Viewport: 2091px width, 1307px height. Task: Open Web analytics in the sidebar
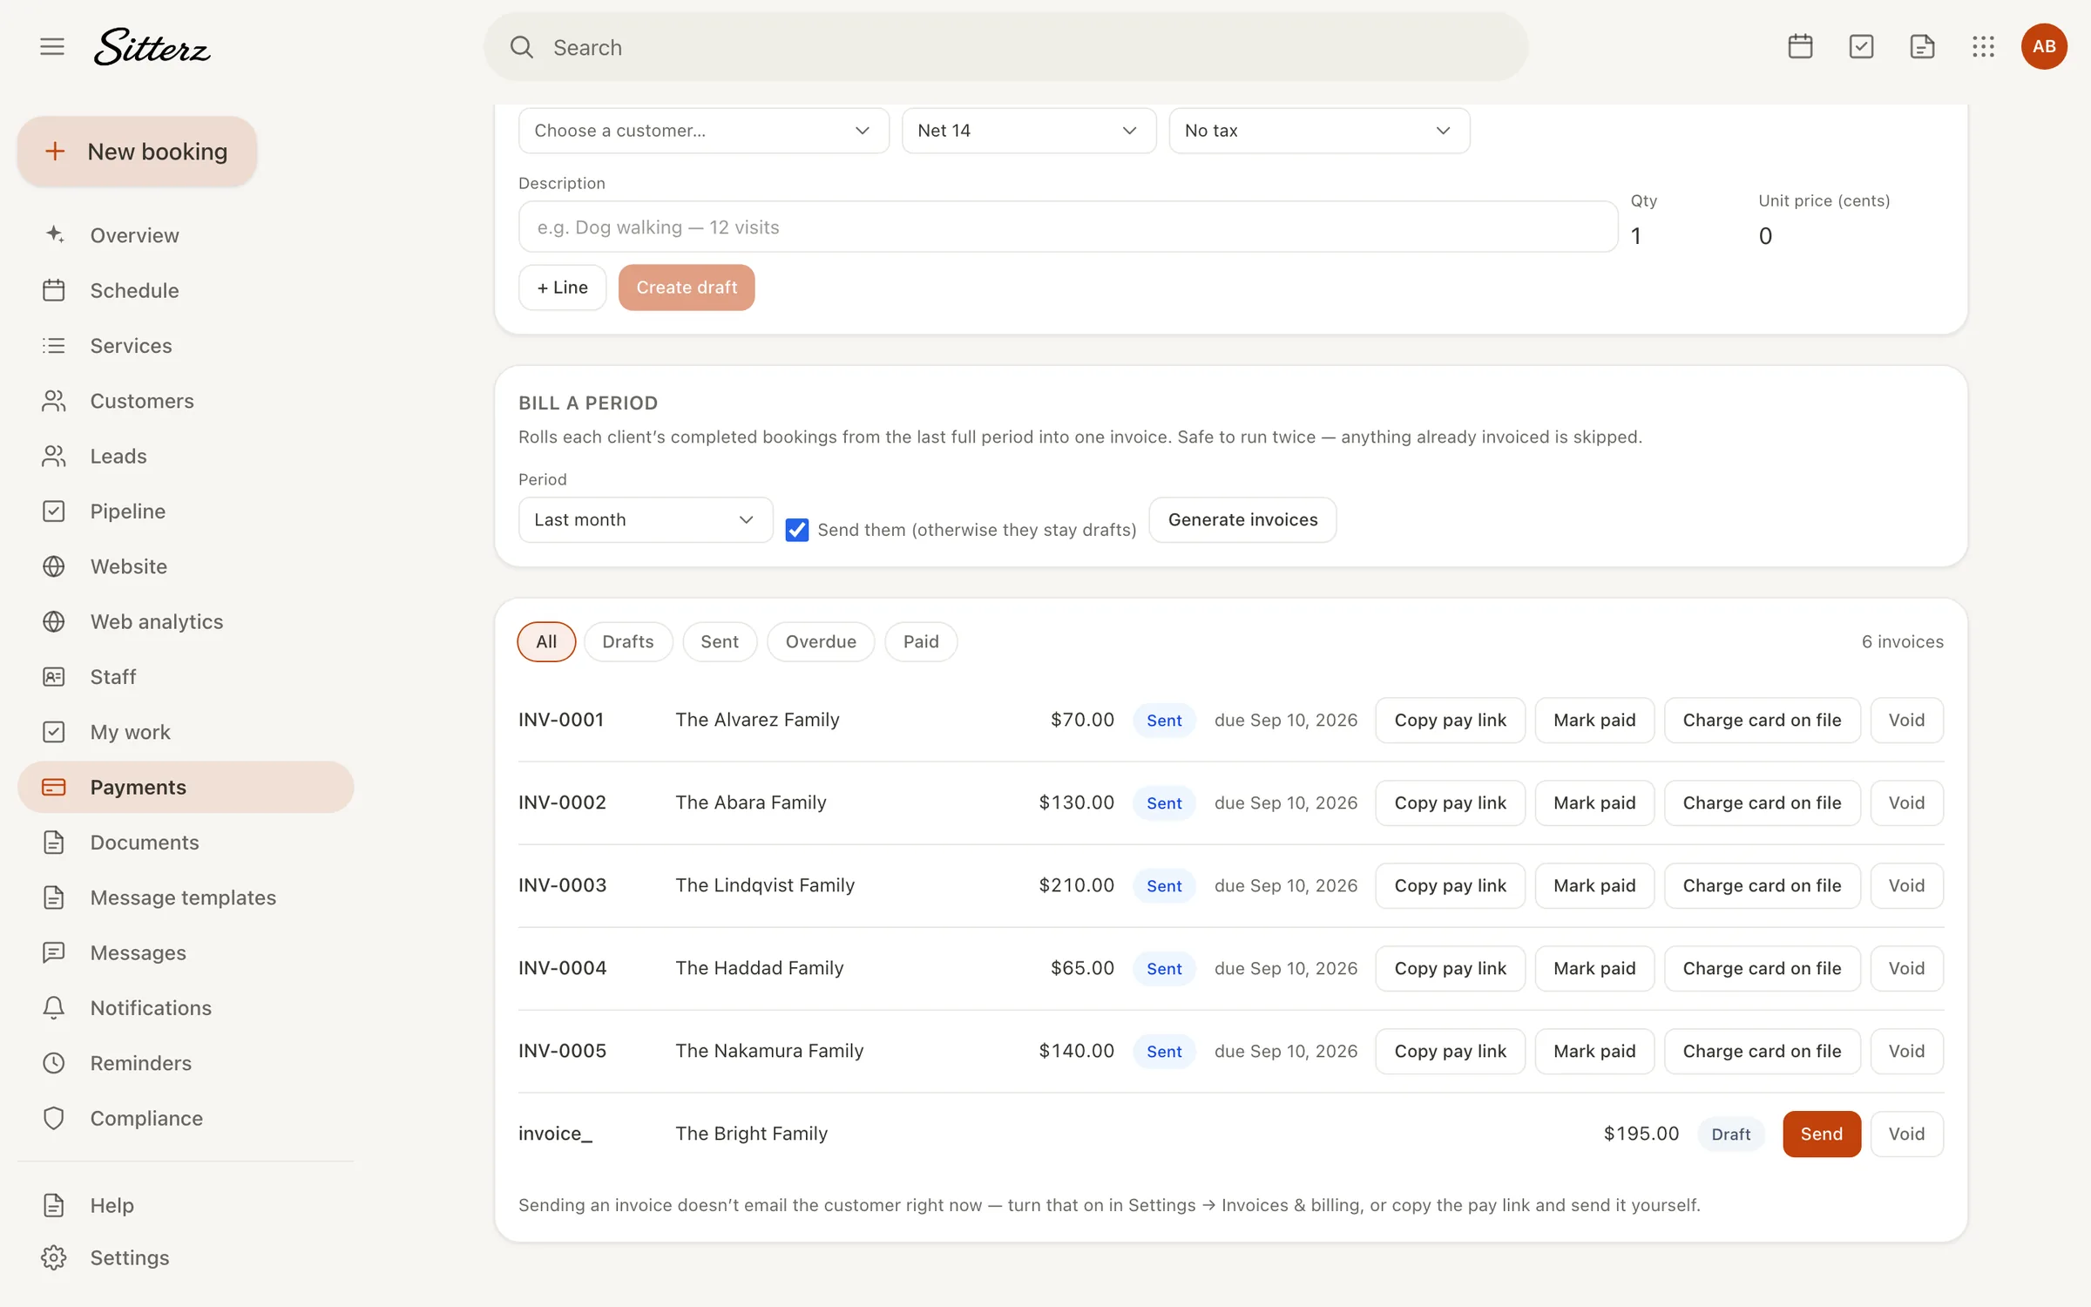point(186,621)
